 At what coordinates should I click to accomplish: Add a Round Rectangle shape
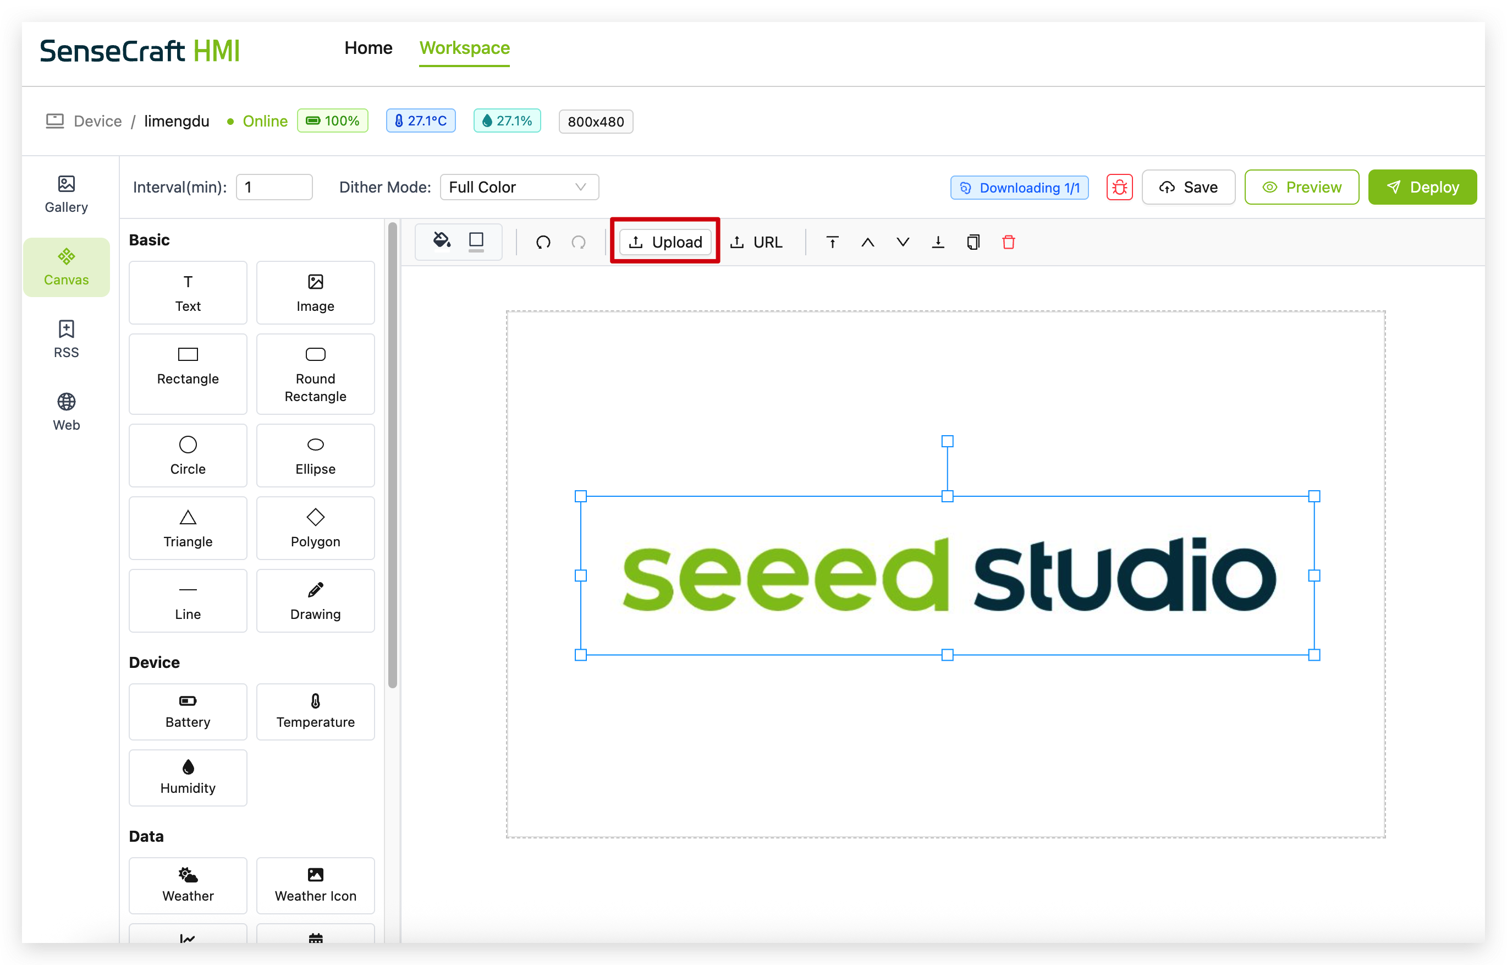(x=315, y=374)
